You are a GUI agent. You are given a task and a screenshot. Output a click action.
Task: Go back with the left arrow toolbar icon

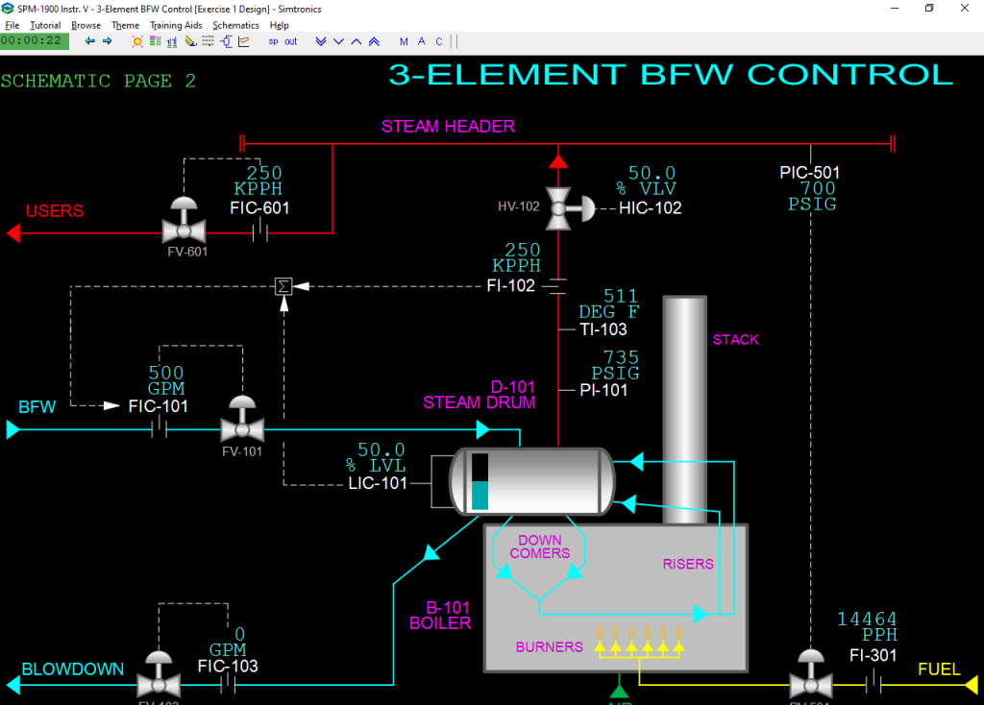coord(89,41)
